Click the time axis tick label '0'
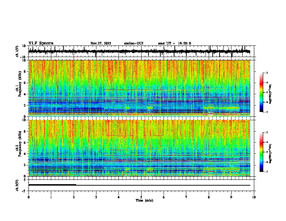286x221 pixels. point(29,197)
